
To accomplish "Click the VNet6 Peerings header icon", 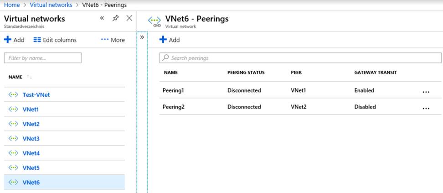I will point(155,22).
